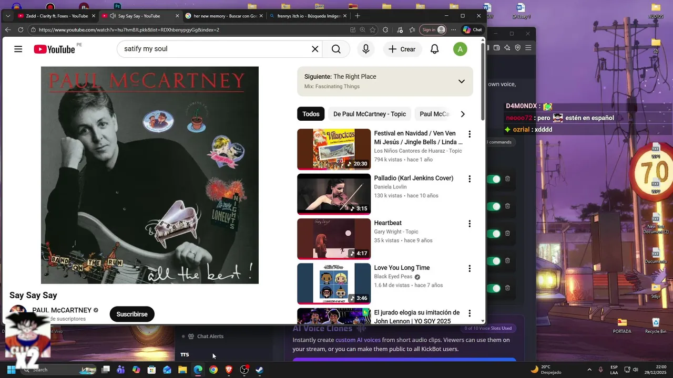Open Brave wallet icon in background window
This screenshot has height=378, width=673.
point(497,48)
